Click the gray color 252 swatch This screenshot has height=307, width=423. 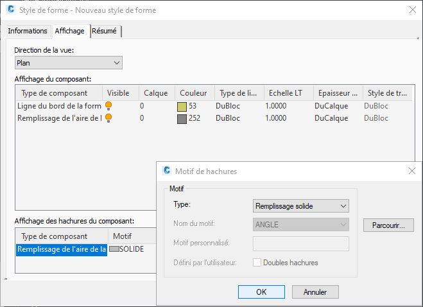pos(182,118)
